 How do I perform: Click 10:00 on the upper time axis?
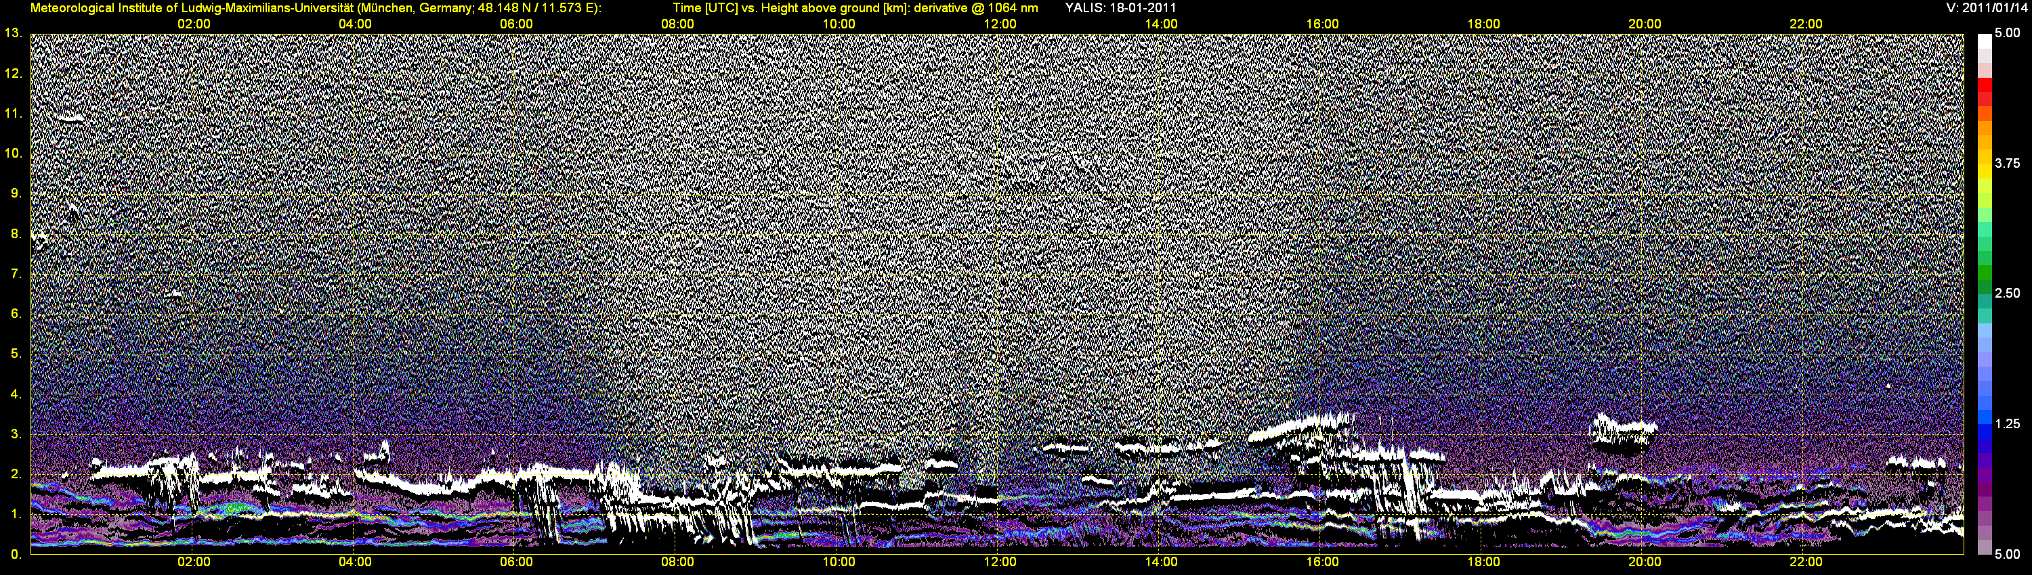(x=839, y=24)
